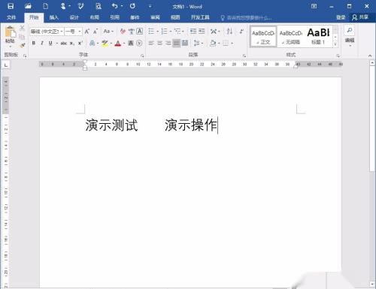Toggle character shading
Image resolution: width=376 pixels, height=289 pixels.
[131, 44]
